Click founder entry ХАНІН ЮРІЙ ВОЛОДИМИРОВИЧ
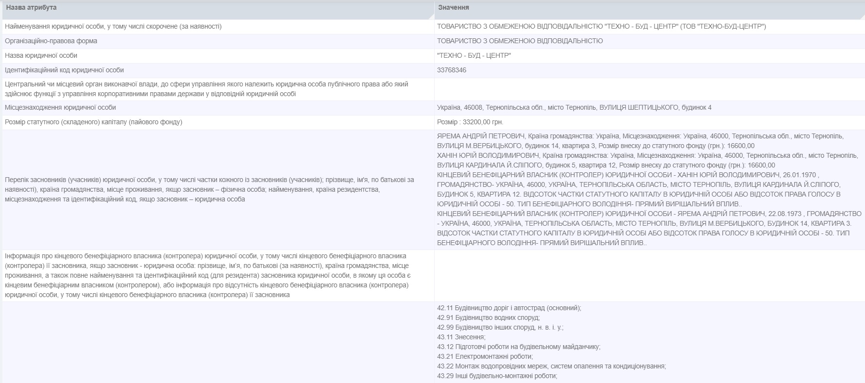Image resolution: width=865 pixels, height=383 pixels. point(488,156)
